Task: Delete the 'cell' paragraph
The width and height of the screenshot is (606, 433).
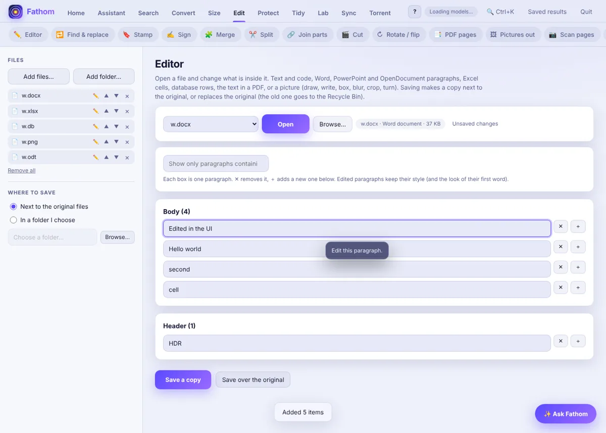Action: 561,287
